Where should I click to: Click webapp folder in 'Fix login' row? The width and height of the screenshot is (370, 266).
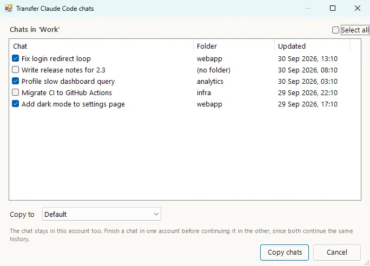pos(209,59)
